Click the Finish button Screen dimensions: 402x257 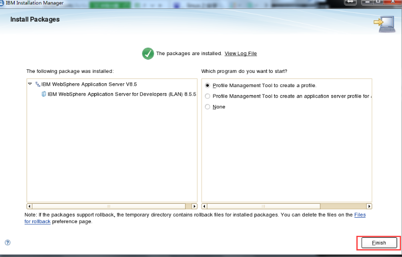pyautogui.click(x=379, y=243)
